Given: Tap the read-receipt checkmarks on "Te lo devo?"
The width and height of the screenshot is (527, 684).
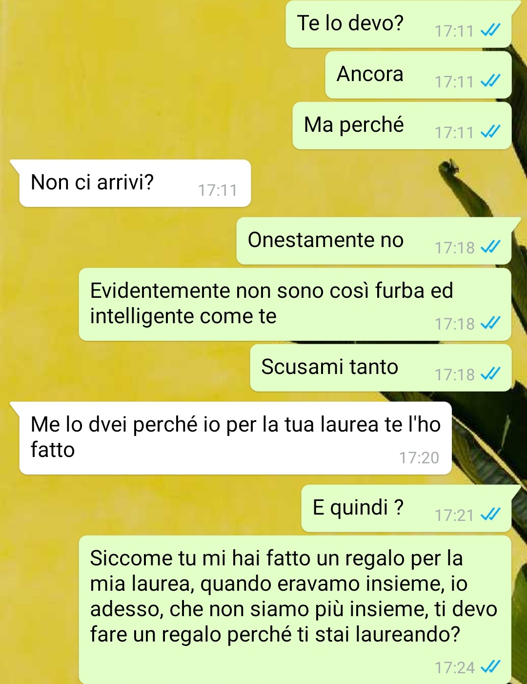Looking at the screenshot, I should pos(490,31).
